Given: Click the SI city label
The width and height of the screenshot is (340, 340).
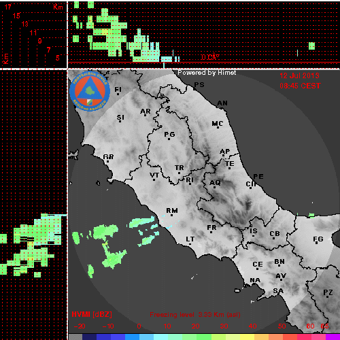Looking at the screenshot, I should 120,118.
